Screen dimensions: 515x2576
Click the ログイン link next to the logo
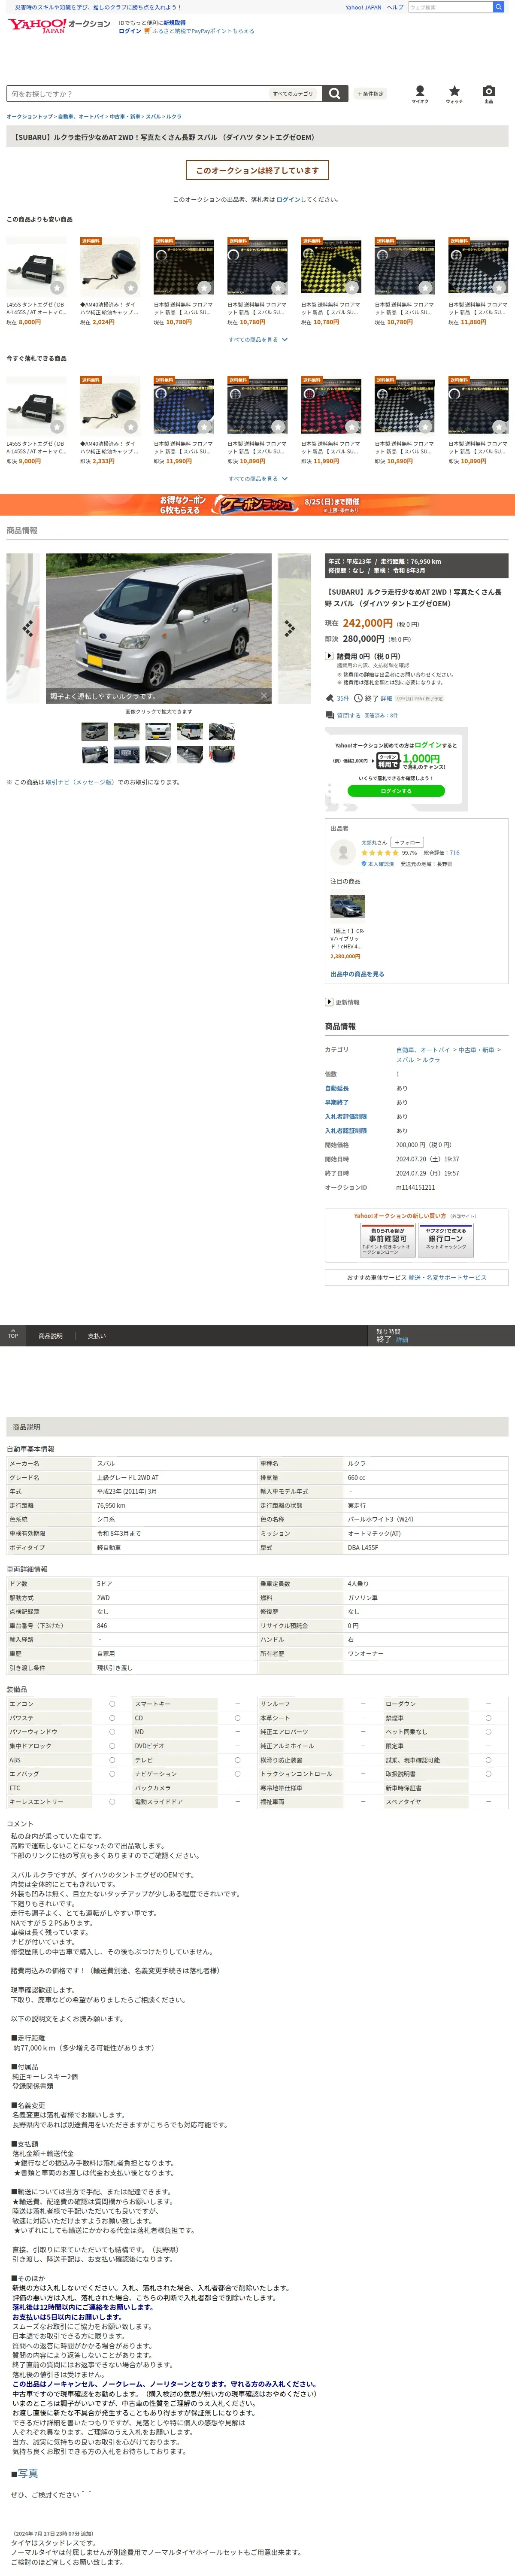pos(130,30)
